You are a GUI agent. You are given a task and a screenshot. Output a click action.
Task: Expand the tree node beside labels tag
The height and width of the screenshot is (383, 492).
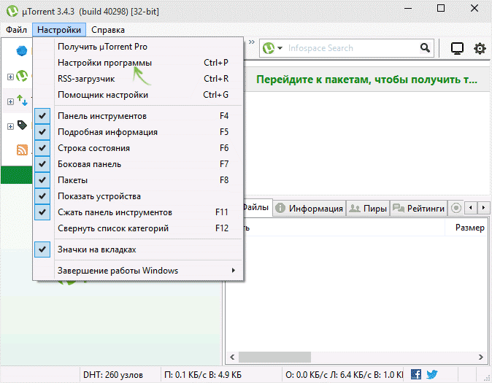pos(10,126)
